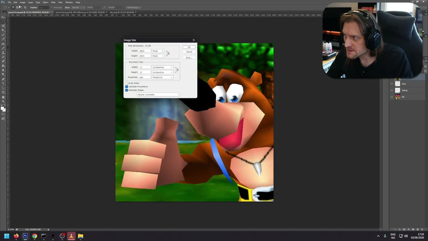Click the foreground color swatch
428x241 pixels.
pos(2,108)
